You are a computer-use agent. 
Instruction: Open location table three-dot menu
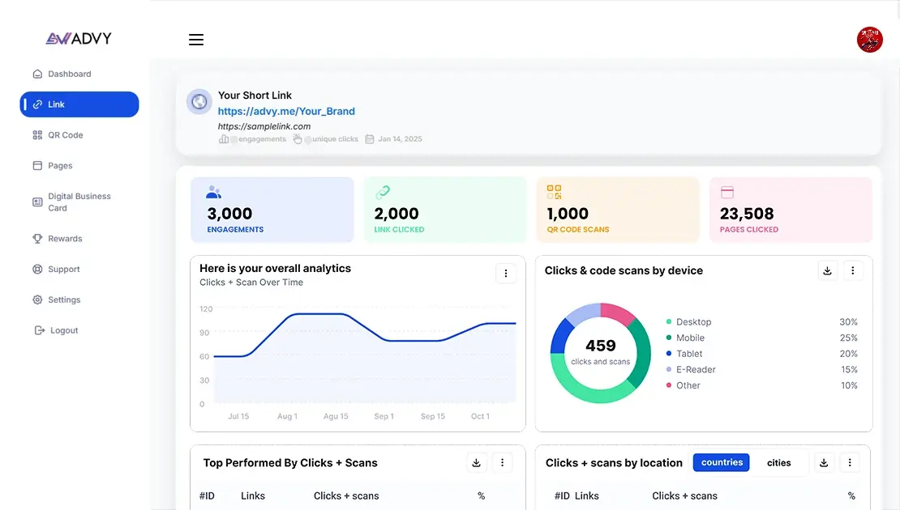coord(850,462)
